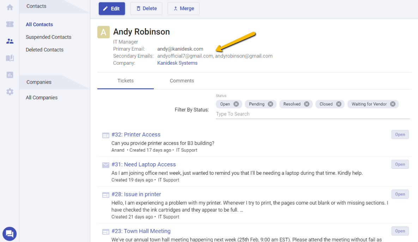Dismiss the Waiting for Vendor filter
This screenshot has width=418, height=242.
click(393, 104)
